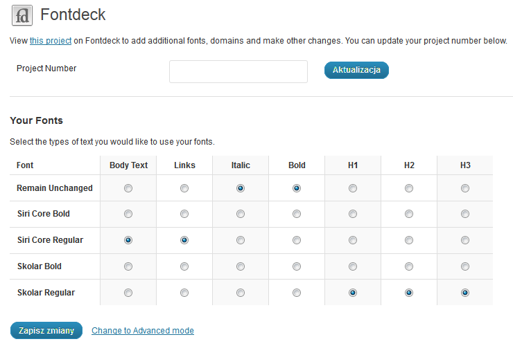Click the Project Number input field
The width and height of the screenshot is (513, 346).
click(238, 71)
